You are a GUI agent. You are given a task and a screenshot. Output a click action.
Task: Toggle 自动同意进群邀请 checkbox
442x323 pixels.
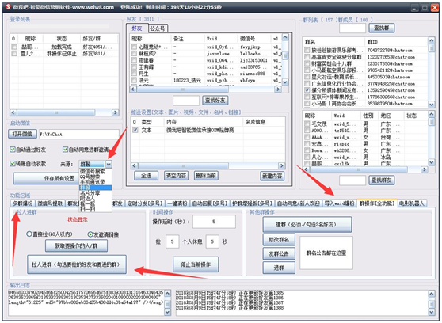[x=65, y=150]
